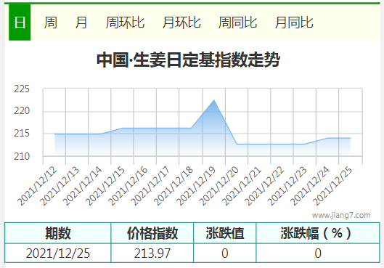Viewport: 384px width, 268px height.
Task: Switch to the 月 monthly tab
Action: (x=81, y=23)
